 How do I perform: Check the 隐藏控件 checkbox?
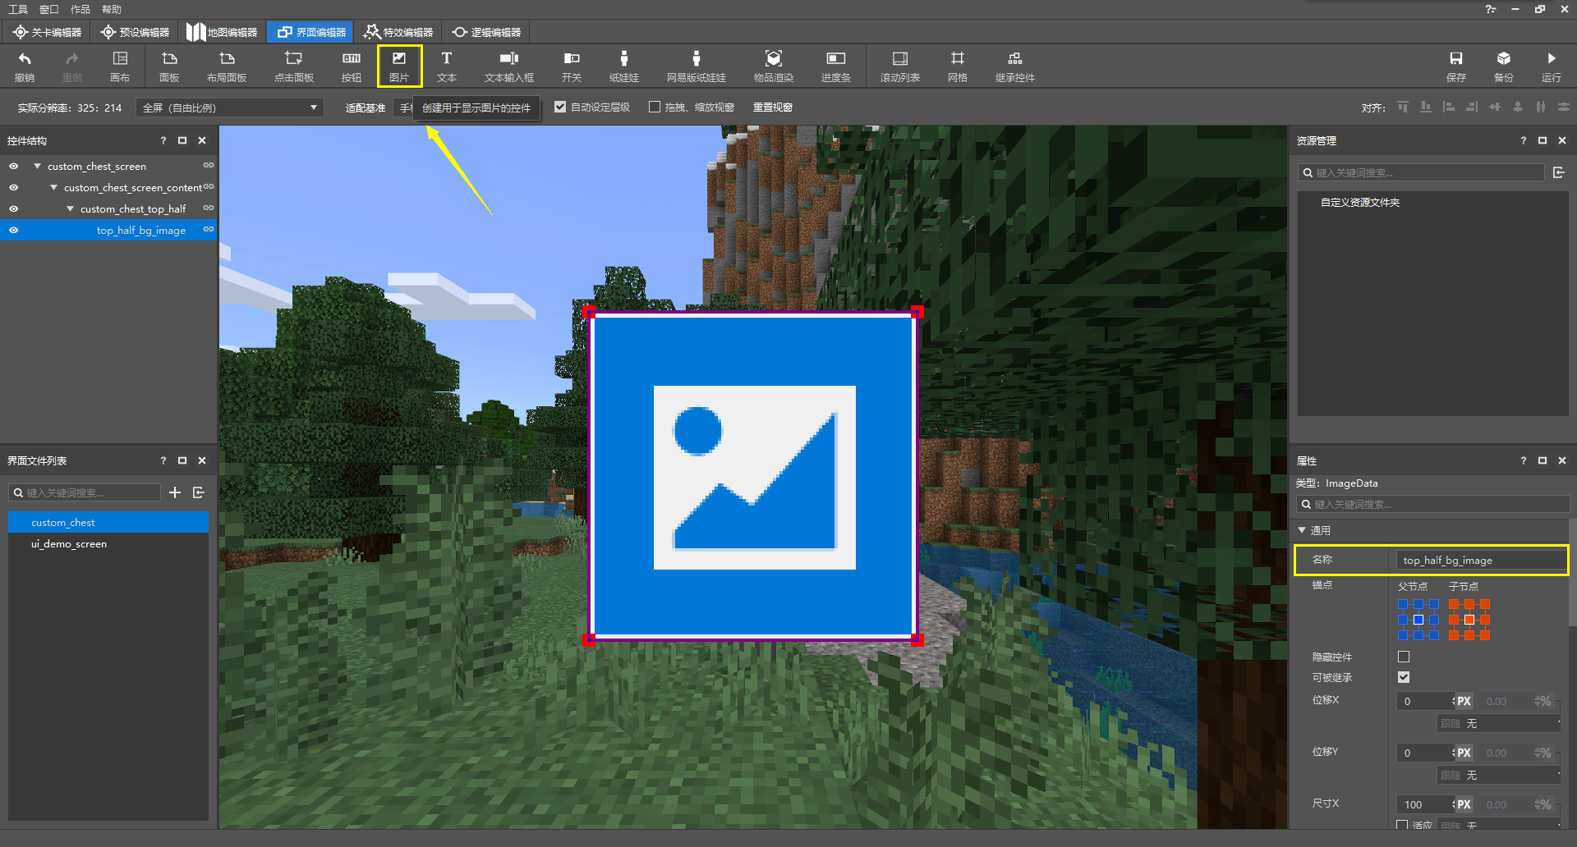pos(1404,657)
